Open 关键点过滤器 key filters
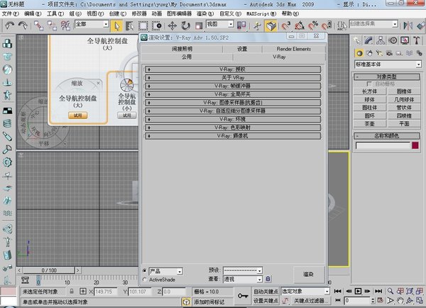Viewport: 426px width, 308px height. click(311, 301)
